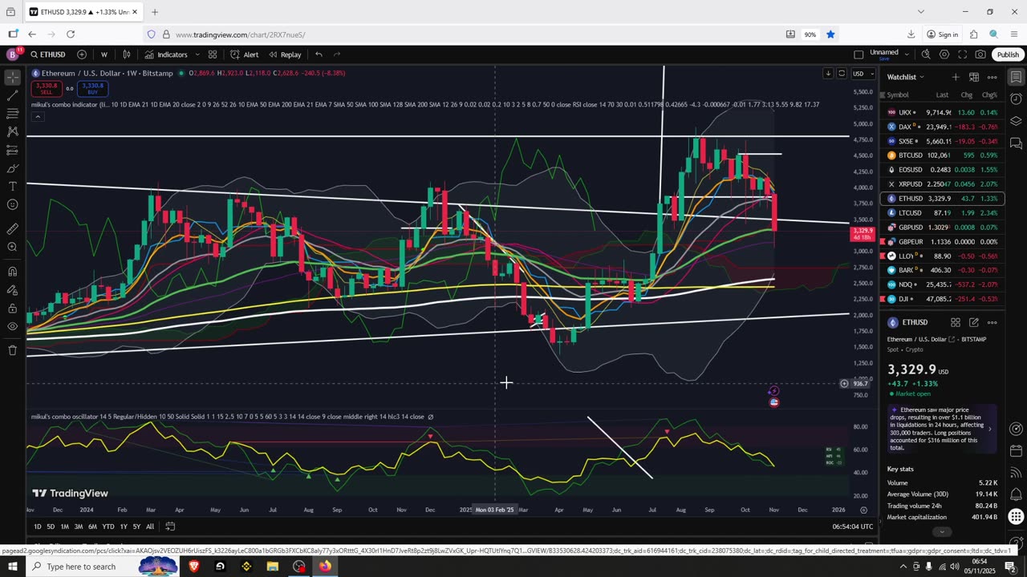
Task: Undo the last chart action
Action: pyautogui.click(x=319, y=54)
